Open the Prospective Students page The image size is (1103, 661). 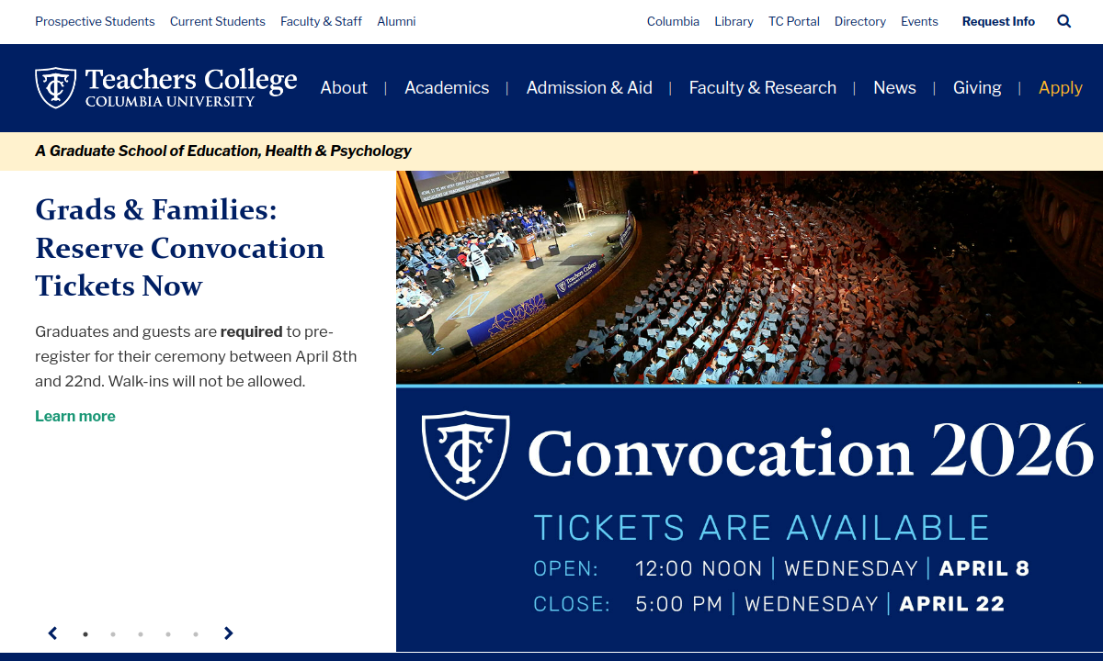(95, 21)
